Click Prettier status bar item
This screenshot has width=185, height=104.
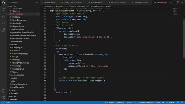tap(170, 103)
